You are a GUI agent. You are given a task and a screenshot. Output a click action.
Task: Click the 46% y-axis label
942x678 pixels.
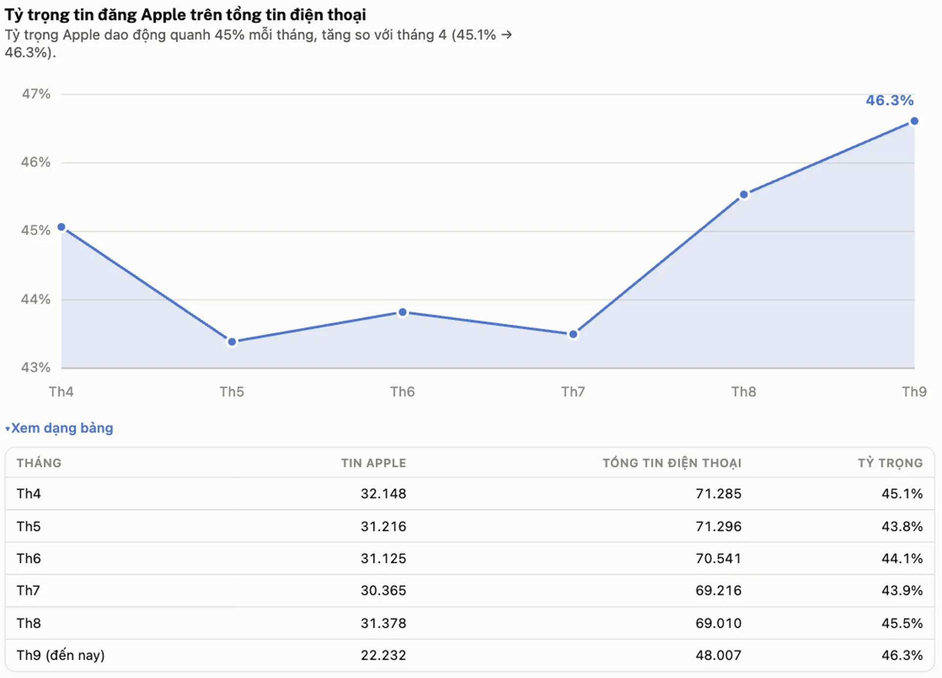36,162
